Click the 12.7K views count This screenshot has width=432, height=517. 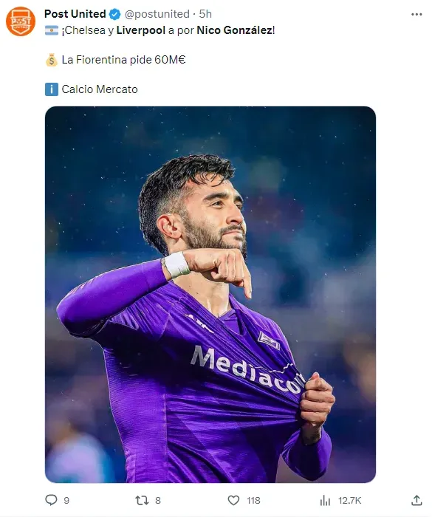click(349, 501)
